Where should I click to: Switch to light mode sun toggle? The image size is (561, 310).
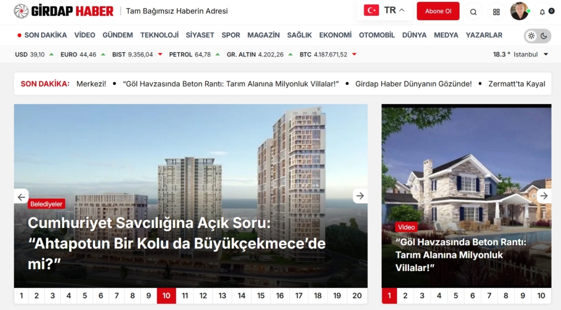531,36
